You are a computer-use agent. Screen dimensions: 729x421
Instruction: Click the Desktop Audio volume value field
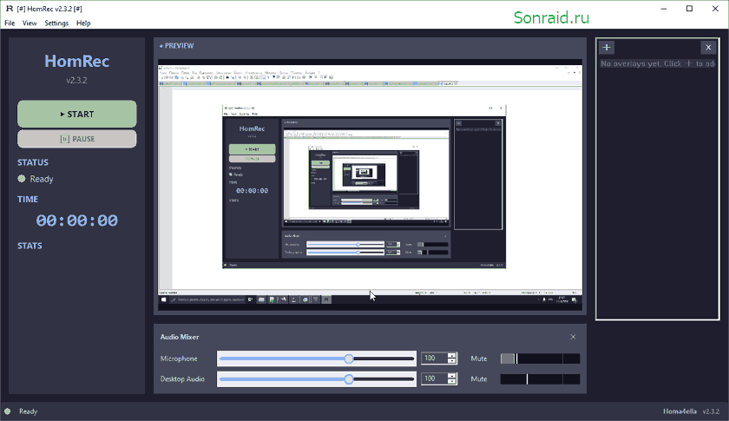pyautogui.click(x=434, y=378)
